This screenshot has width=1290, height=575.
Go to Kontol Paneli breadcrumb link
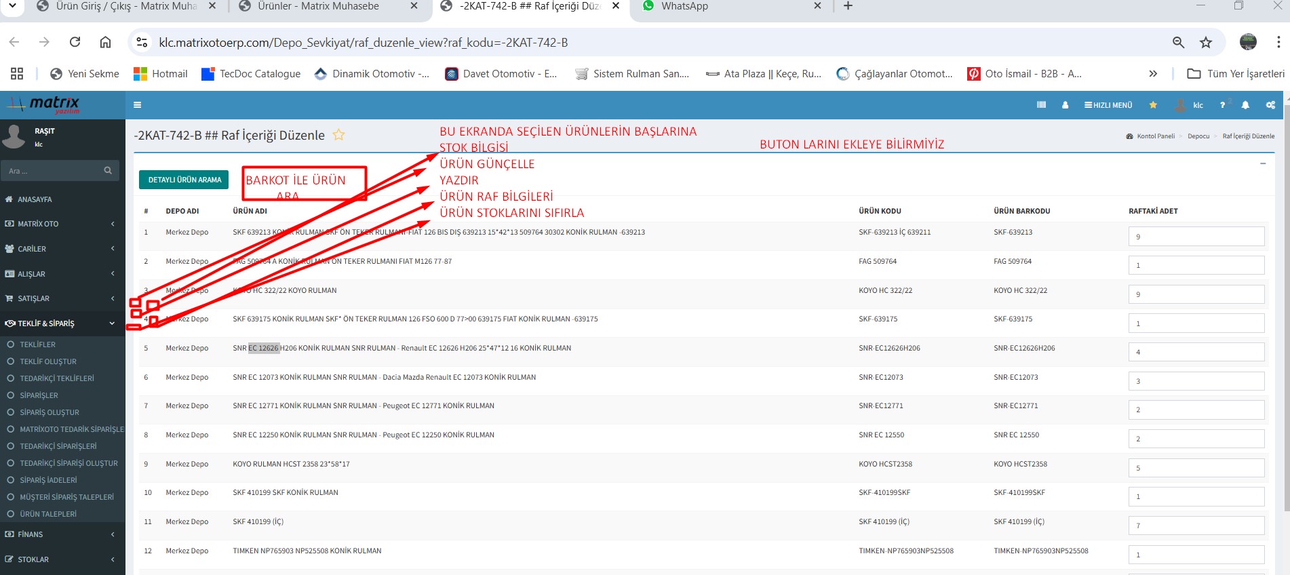[x=1155, y=136]
